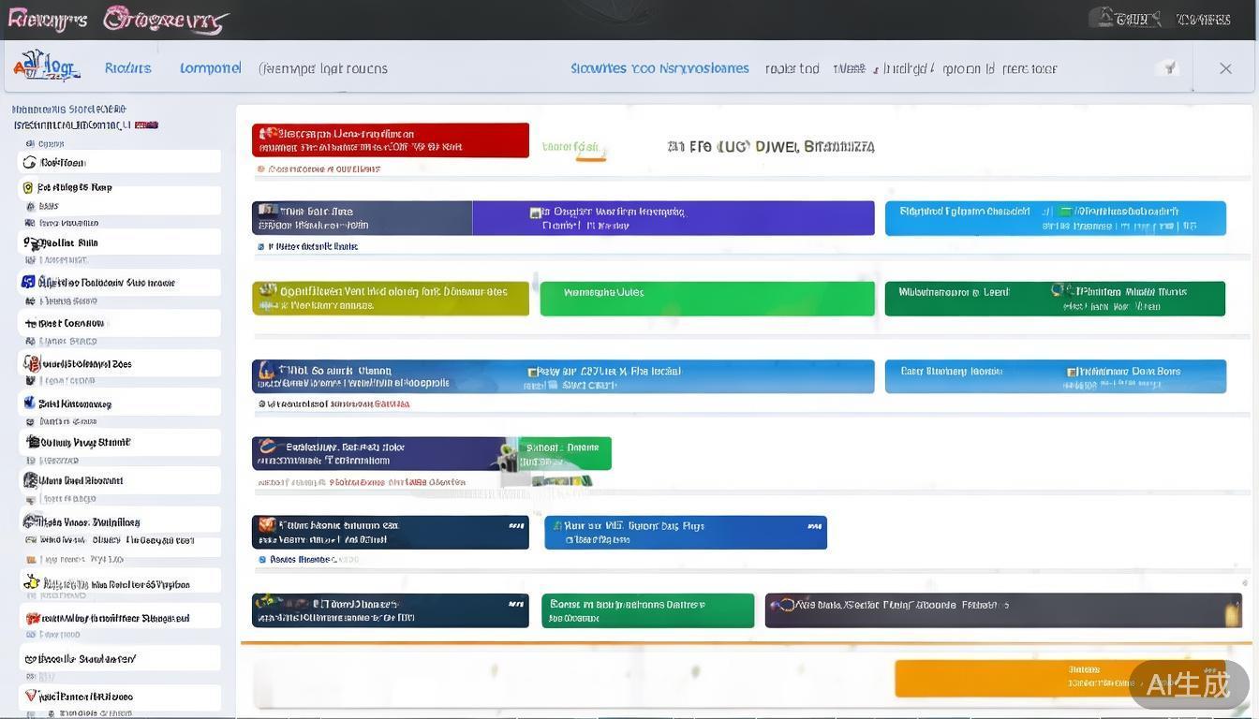Click the large red banner at the top

point(390,140)
